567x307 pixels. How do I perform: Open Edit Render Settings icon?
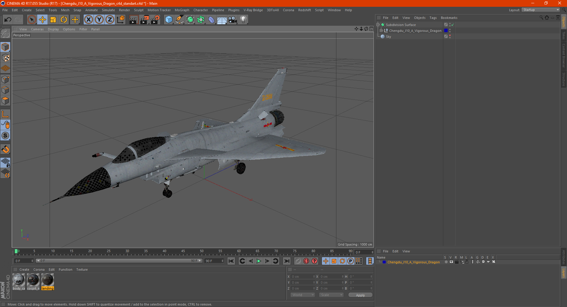coord(155,20)
